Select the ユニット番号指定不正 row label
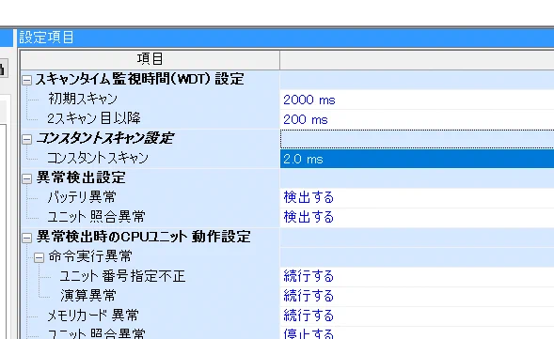Image resolution: width=554 pixels, height=339 pixels. point(122,276)
